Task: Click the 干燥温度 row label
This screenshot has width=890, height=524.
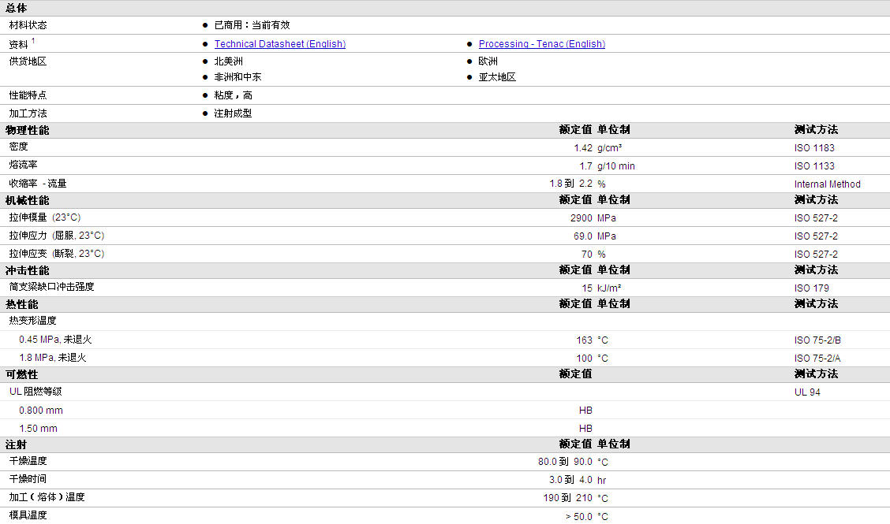Action: [x=28, y=461]
